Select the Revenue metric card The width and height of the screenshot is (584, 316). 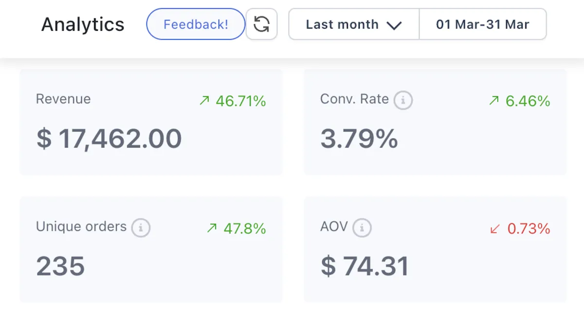[x=151, y=122]
